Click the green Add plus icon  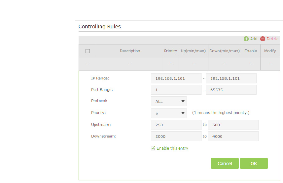[x=246, y=39]
